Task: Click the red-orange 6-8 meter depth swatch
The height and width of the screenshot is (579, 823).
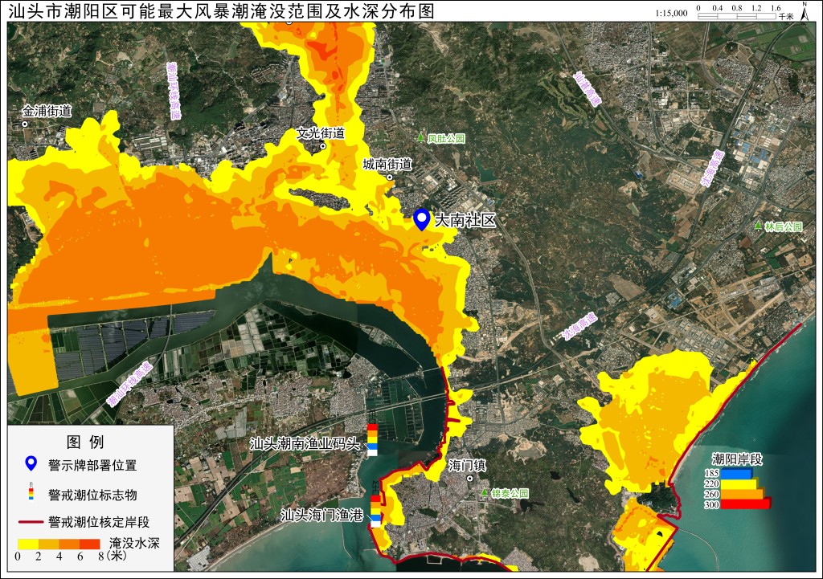Action: coord(90,544)
